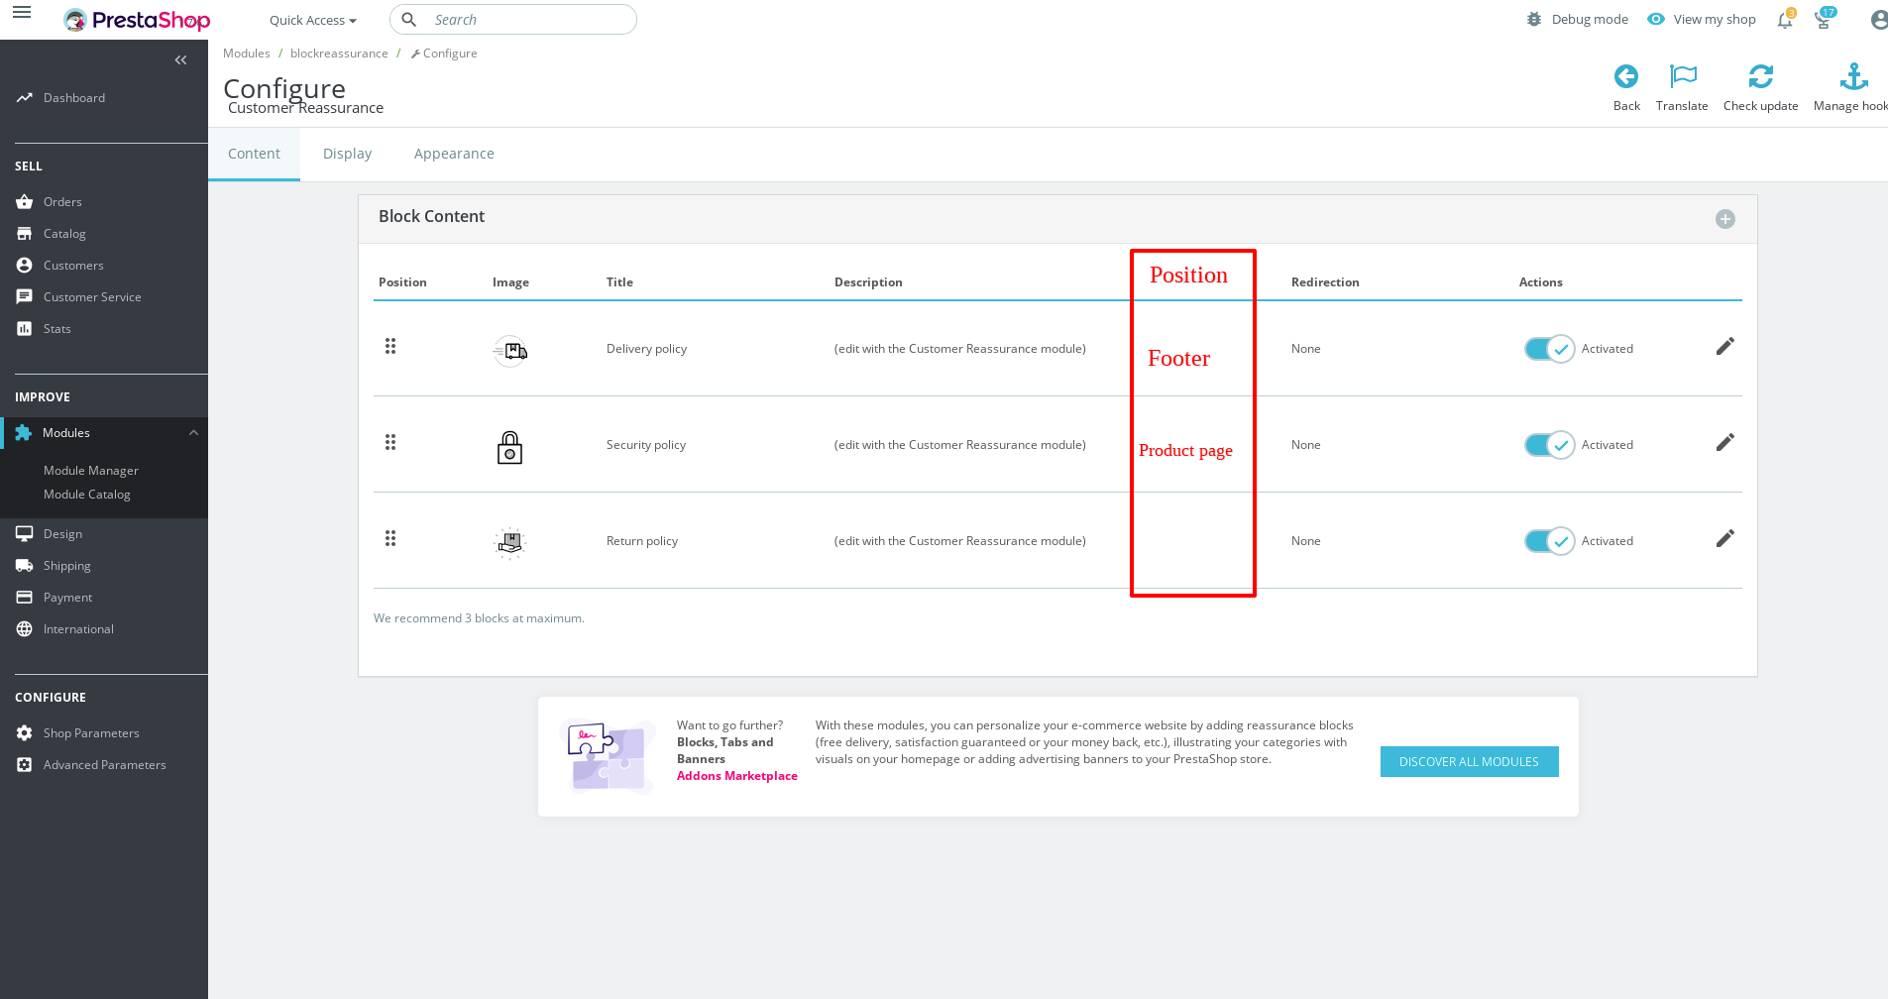Collapse the left sidebar with the double chevron

coord(181,59)
